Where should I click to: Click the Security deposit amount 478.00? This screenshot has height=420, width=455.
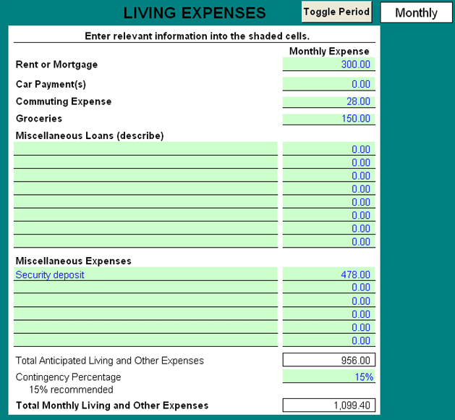point(329,274)
